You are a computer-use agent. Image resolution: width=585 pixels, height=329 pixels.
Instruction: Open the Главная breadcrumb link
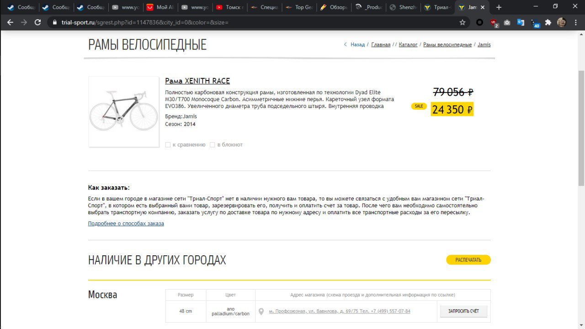[x=381, y=44]
